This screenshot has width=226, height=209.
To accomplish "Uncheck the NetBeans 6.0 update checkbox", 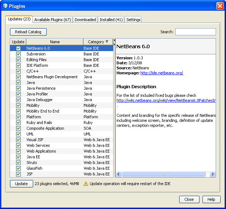I will point(18,48).
